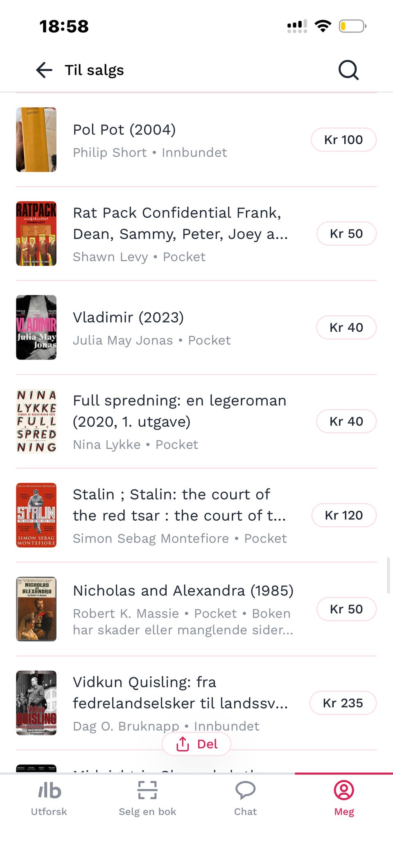Open the Rat Pack book cover

(x=36, y=234)
